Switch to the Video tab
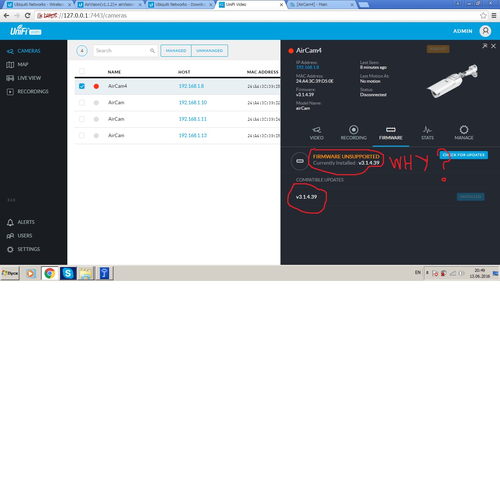 click(x=317, y=133)
